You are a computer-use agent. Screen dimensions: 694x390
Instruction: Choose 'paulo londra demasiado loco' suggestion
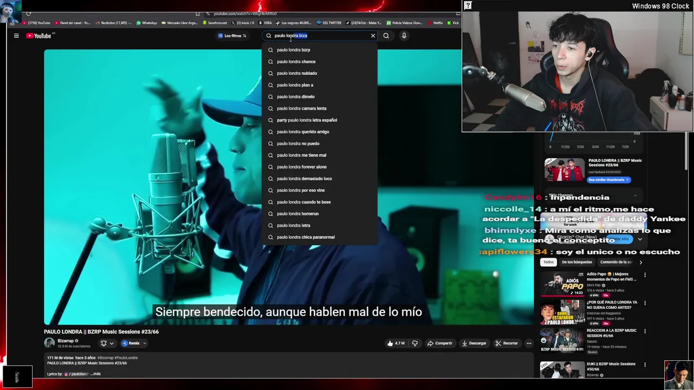click(320, 179)
